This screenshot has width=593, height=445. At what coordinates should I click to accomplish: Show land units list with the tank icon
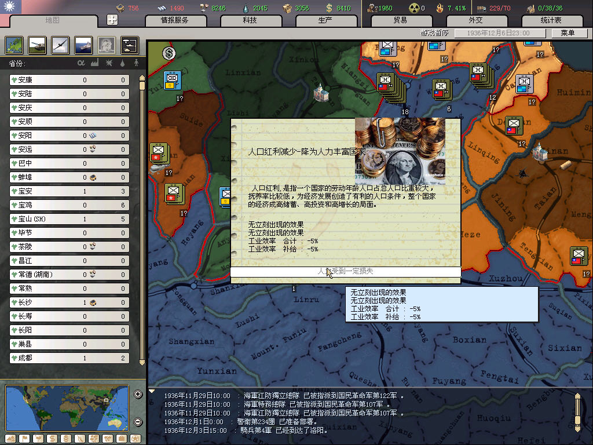click(37, 45)
